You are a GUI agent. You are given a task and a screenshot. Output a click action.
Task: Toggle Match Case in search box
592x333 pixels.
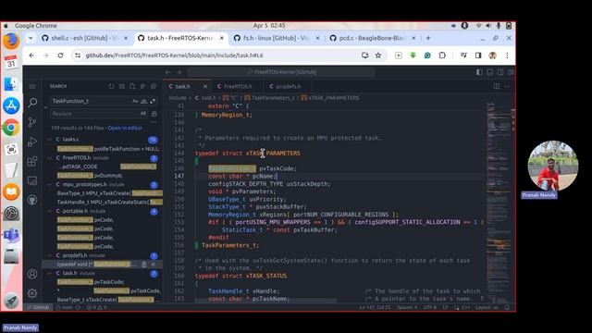click(135, 101)
